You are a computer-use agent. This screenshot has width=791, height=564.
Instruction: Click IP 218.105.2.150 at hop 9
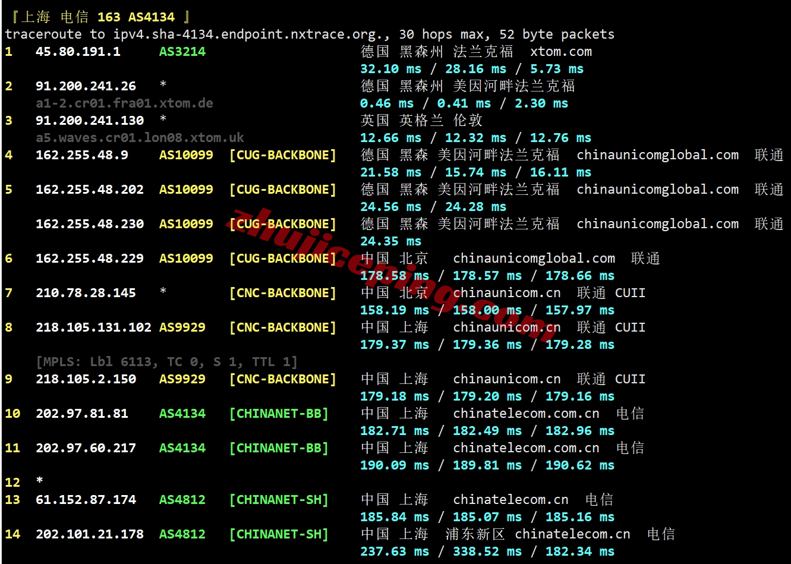click(86, 379)
